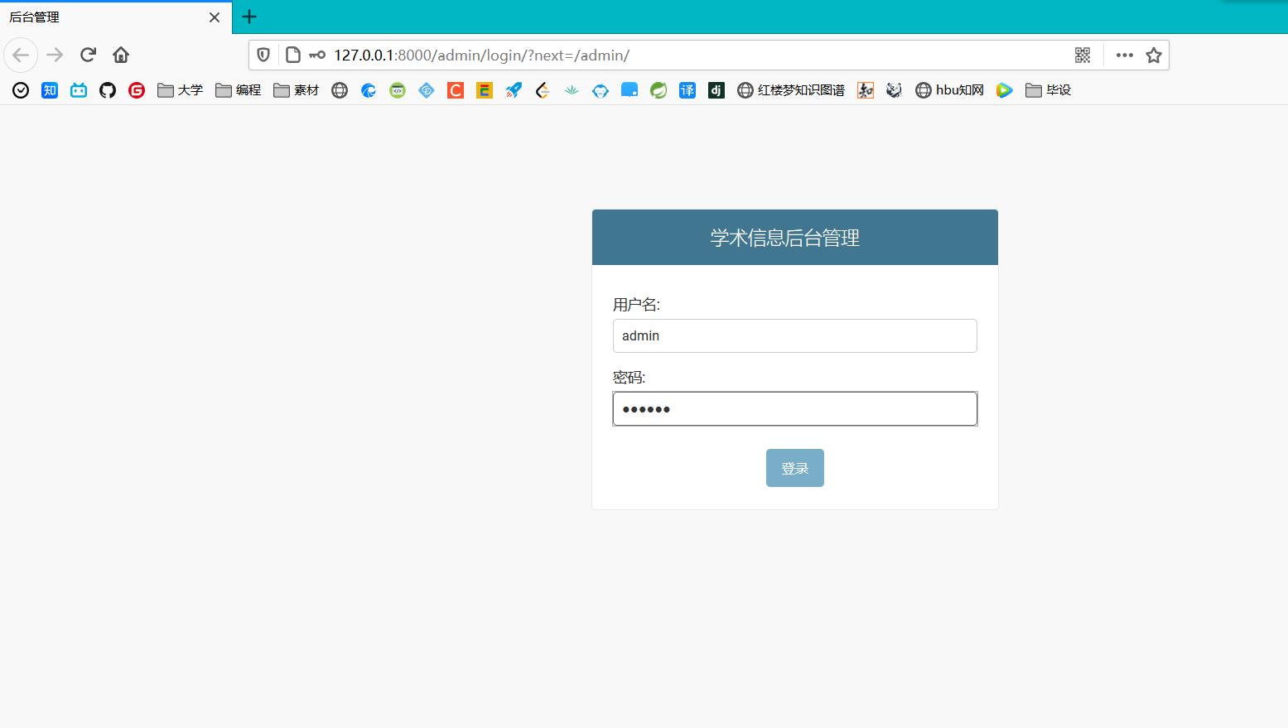
Task: Focus the 密码 password field
Action: pyautogui.click(x=795, y=409)
